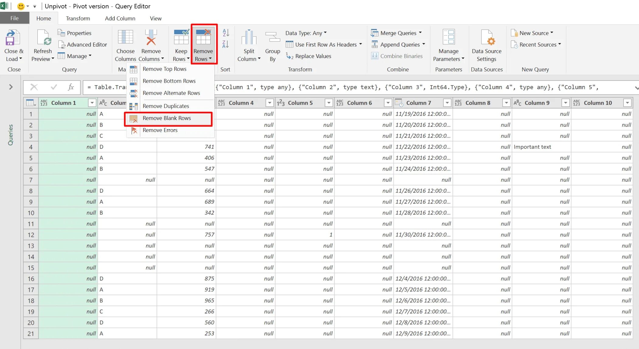
Task: Expand the Queries side pane
Action: [11, 87]
